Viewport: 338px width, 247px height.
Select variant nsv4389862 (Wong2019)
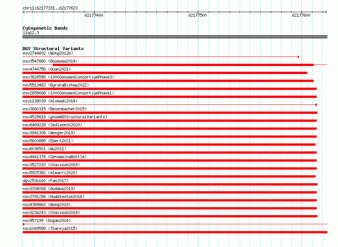tap(47, 205)
